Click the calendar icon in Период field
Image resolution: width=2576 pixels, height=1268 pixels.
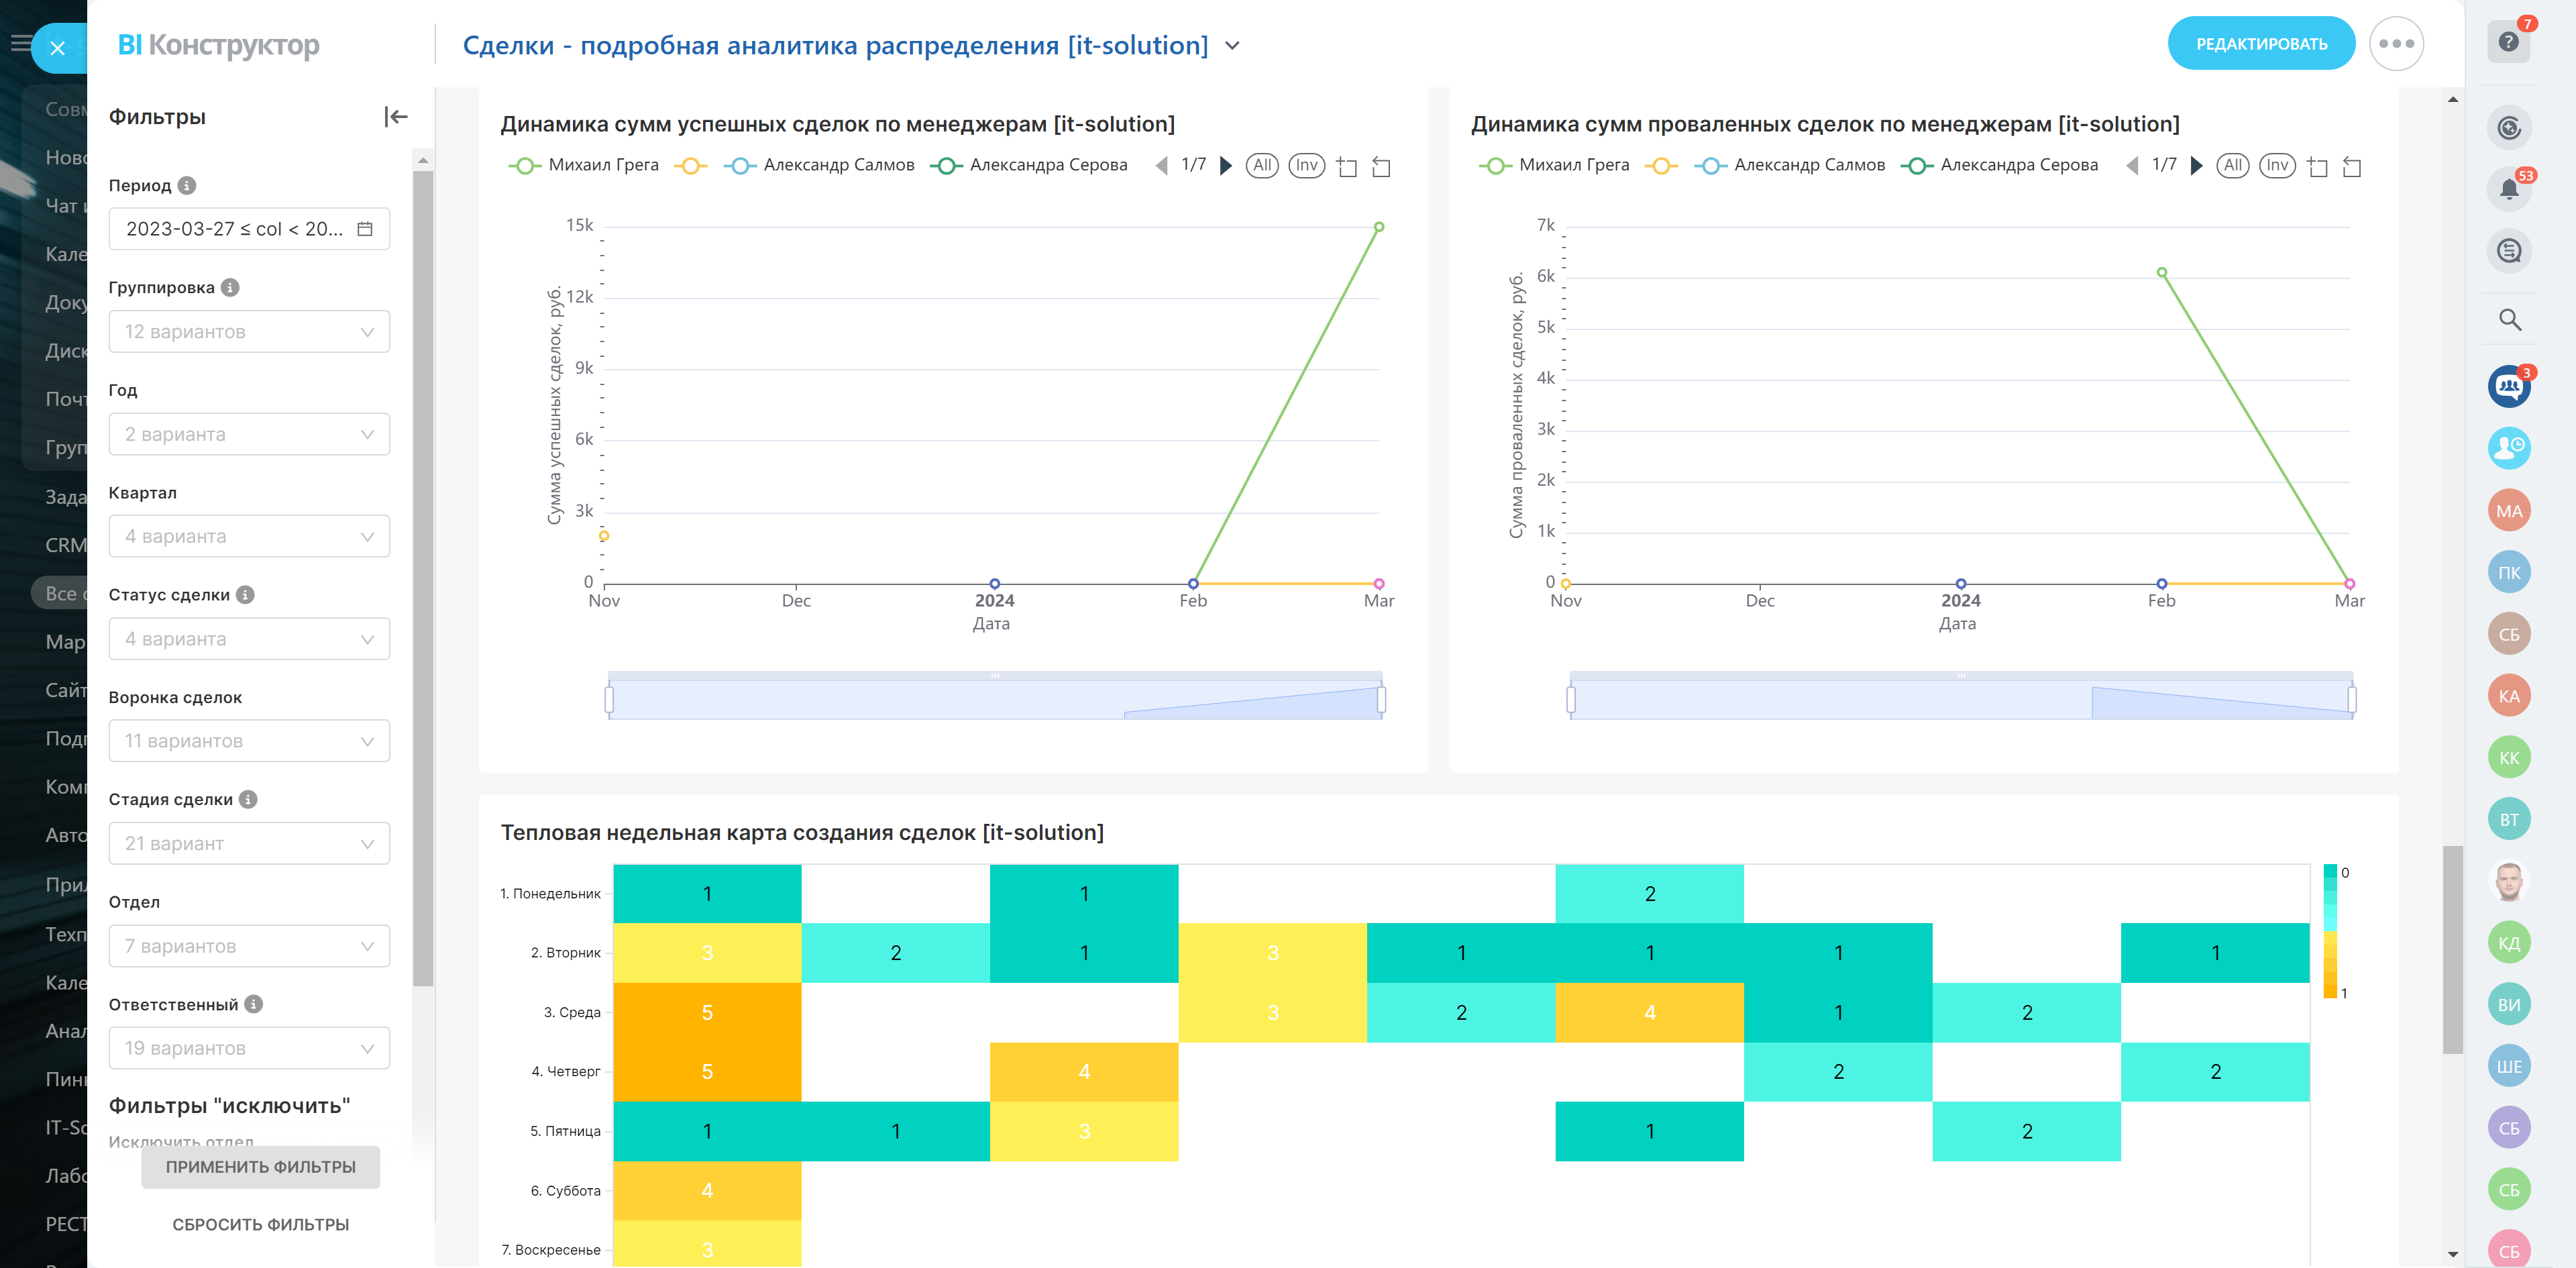coord(365,229)
